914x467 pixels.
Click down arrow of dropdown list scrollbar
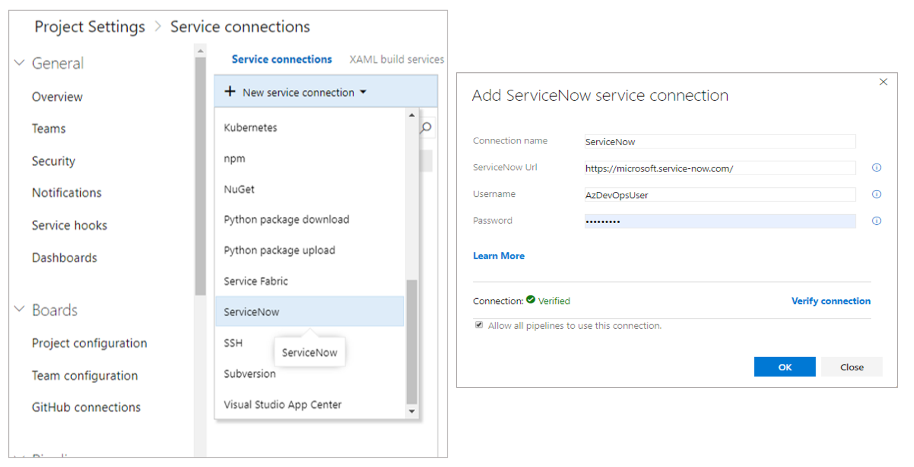[412, 411]
